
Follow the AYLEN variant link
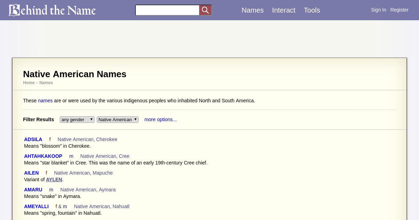point(54,179)
